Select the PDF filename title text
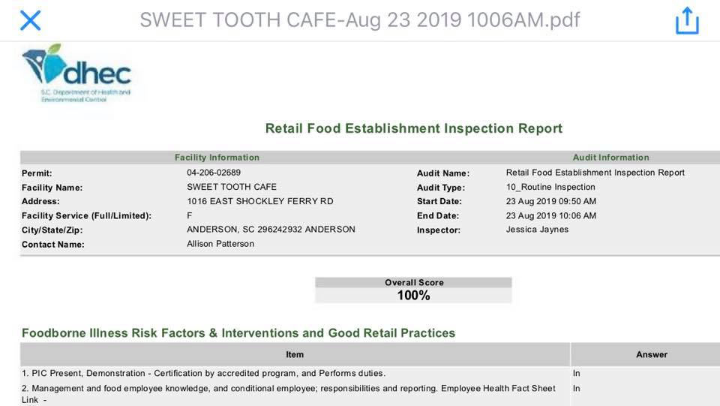This screenshot has width=720, height=406. coord(359,20)
